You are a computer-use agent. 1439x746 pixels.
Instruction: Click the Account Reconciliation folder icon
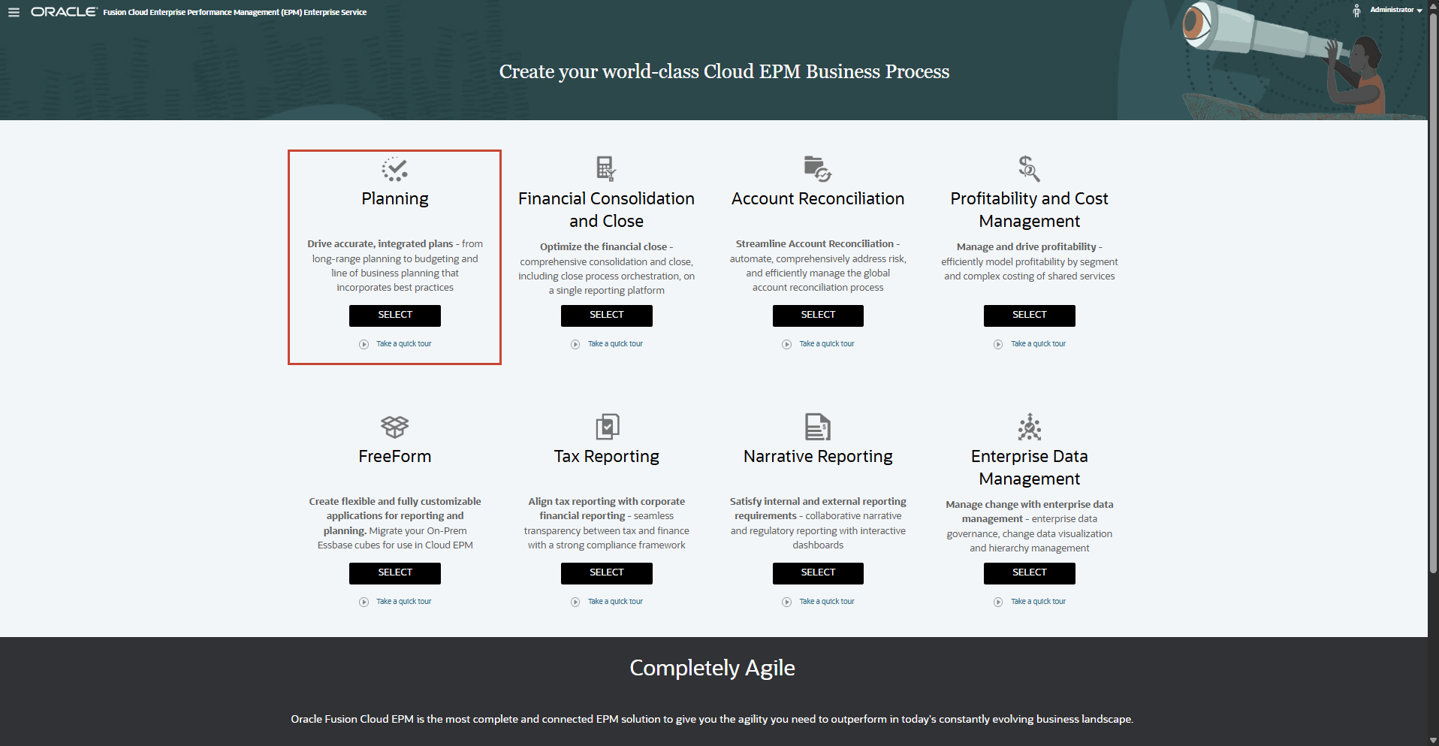(818, 168)
